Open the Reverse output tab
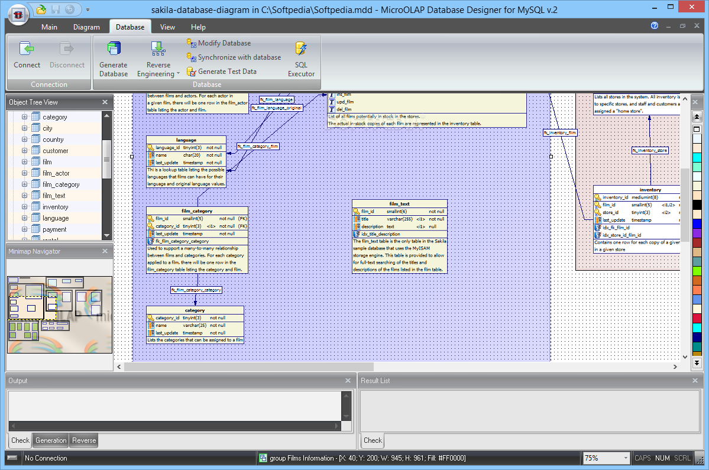The width and height of the screenshot is (709, 470). click(x=84, y=440)
